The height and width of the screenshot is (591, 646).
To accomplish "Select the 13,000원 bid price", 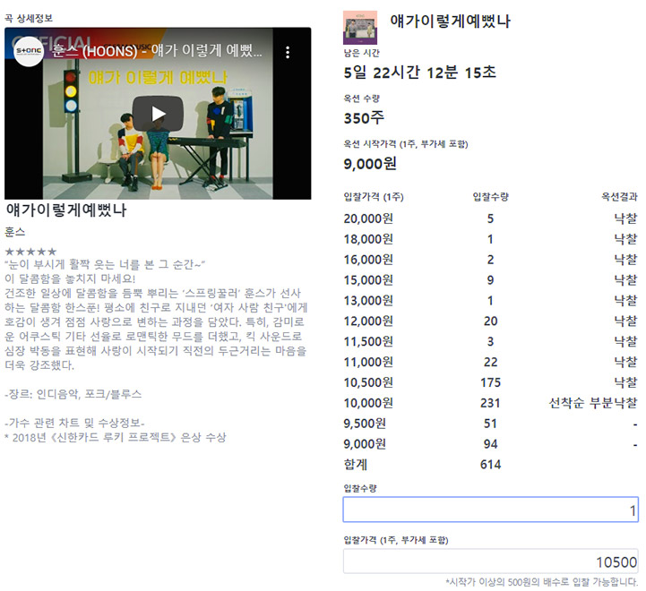I will tap(368, 301).
